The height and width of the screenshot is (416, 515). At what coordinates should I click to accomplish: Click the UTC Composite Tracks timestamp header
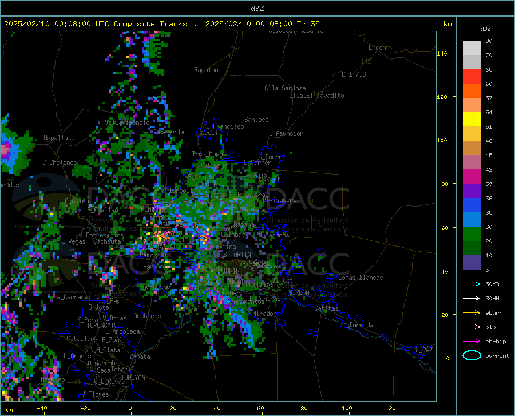tap(161, 24)
